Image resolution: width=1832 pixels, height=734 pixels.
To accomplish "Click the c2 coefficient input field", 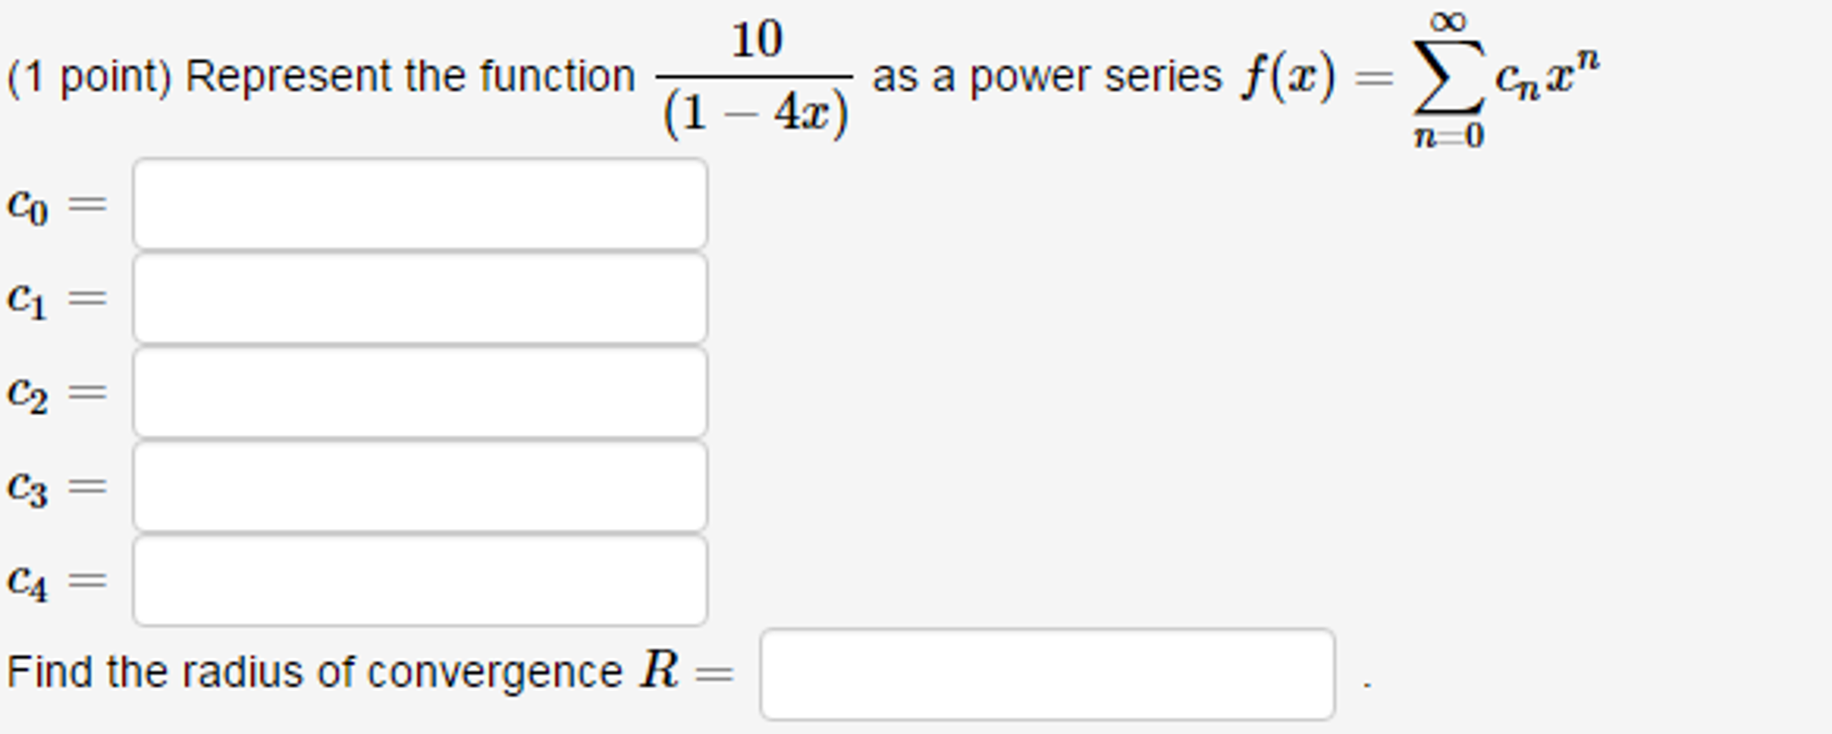I will (421, 390).
